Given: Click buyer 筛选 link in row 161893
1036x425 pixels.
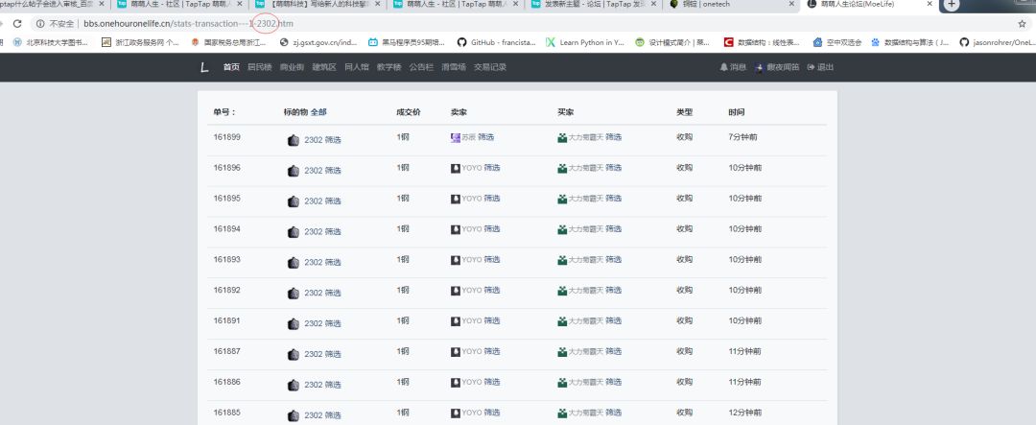Looking at the screenshot, I should 614,260.
